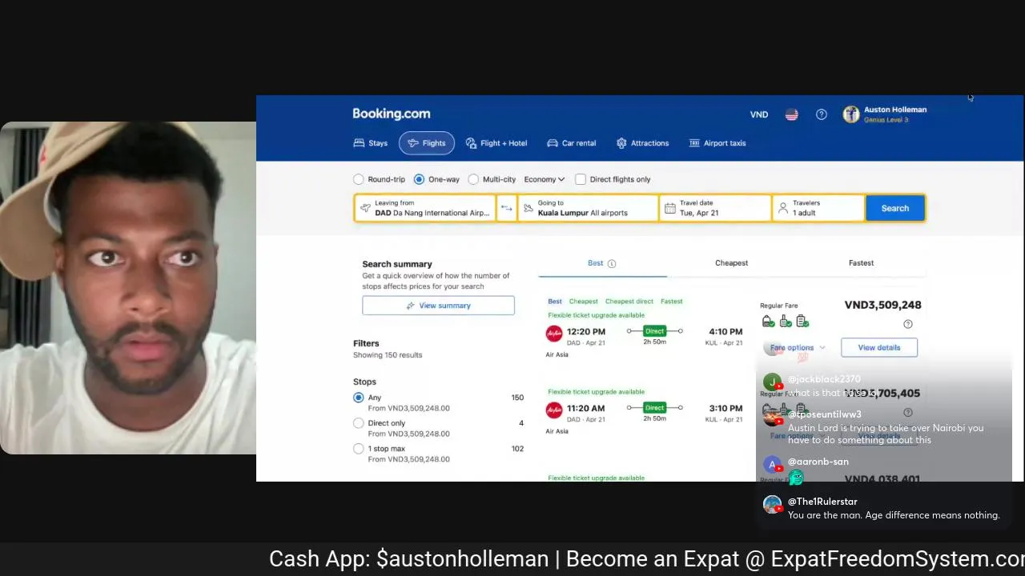Click the Flights airplane icon
Viewport: 1025px width, 576px height.
point(413,143)
